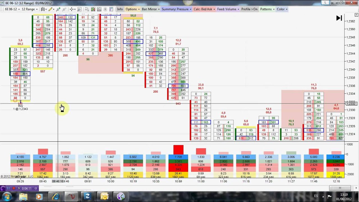Screen dimensions: 359x202
Task: Click the 10:59 time axis label
Action: [x=178, y=182]
